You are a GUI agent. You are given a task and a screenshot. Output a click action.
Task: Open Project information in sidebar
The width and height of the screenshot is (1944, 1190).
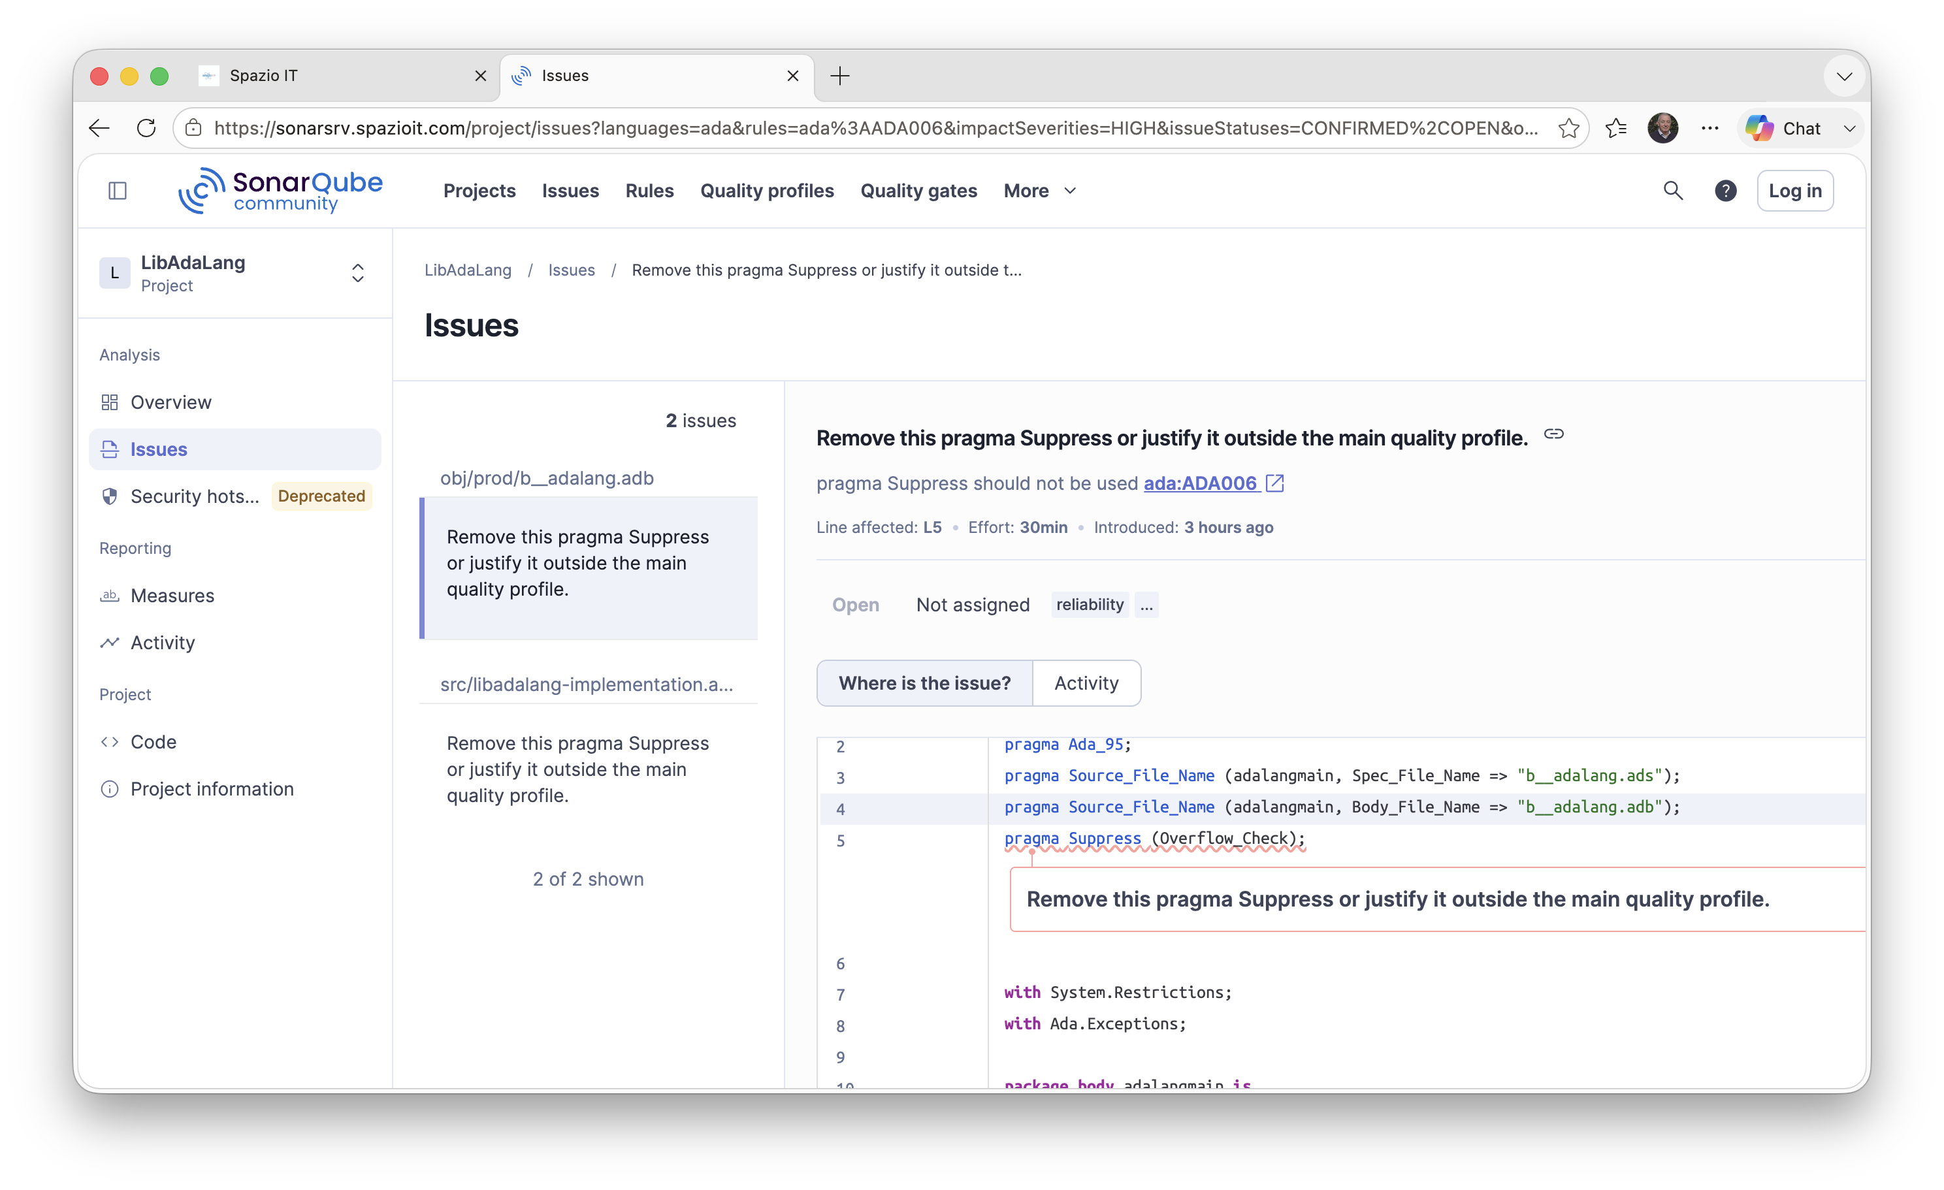235,790
